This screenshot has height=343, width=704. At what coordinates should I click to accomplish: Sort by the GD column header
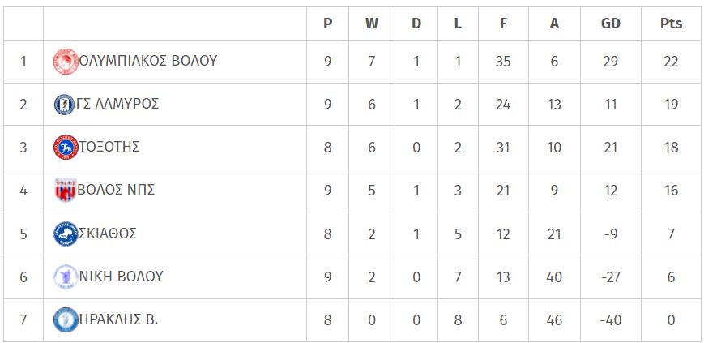610,24
